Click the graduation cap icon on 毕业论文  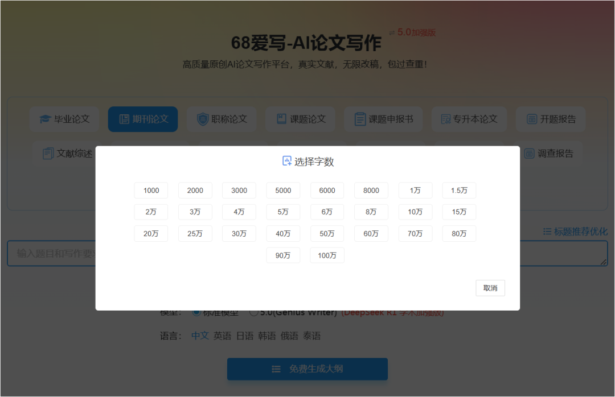tap(46, 119)
